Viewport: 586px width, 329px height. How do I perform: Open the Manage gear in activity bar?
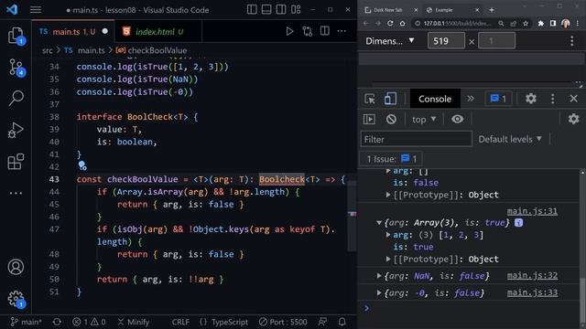(x=16, y=299)
